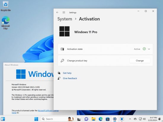This screenshot has height=122, width=163.
Task: Open Task View from taskbar
Action: [79, 119]
